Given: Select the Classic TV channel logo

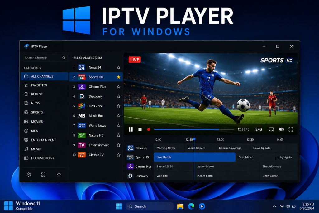Looking at the screenshot, I should coord(82,155).
